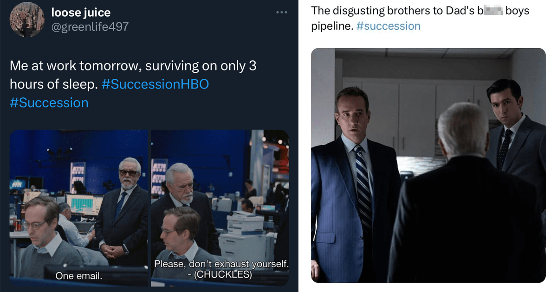This screenshot has height=292, width=557.
Task: Click the 'Me at work tomorrow' tweet text
Action: (133, 66)
